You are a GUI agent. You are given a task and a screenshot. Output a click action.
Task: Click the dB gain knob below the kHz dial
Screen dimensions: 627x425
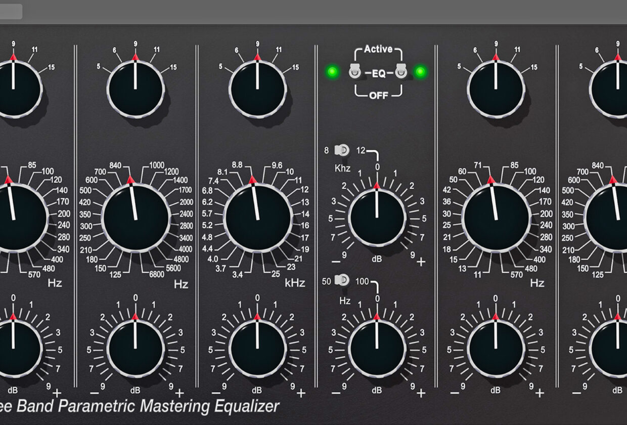[257, 348]
